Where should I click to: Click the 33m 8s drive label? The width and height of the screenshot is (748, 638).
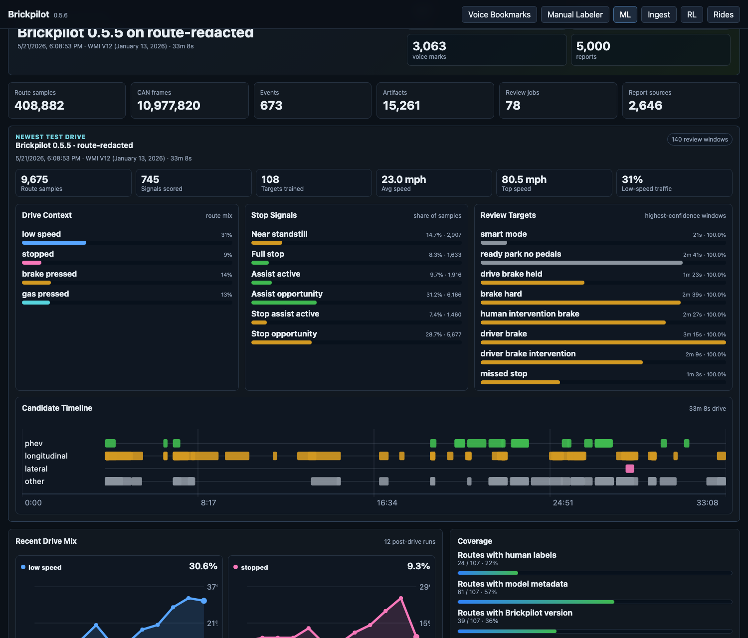707,408
